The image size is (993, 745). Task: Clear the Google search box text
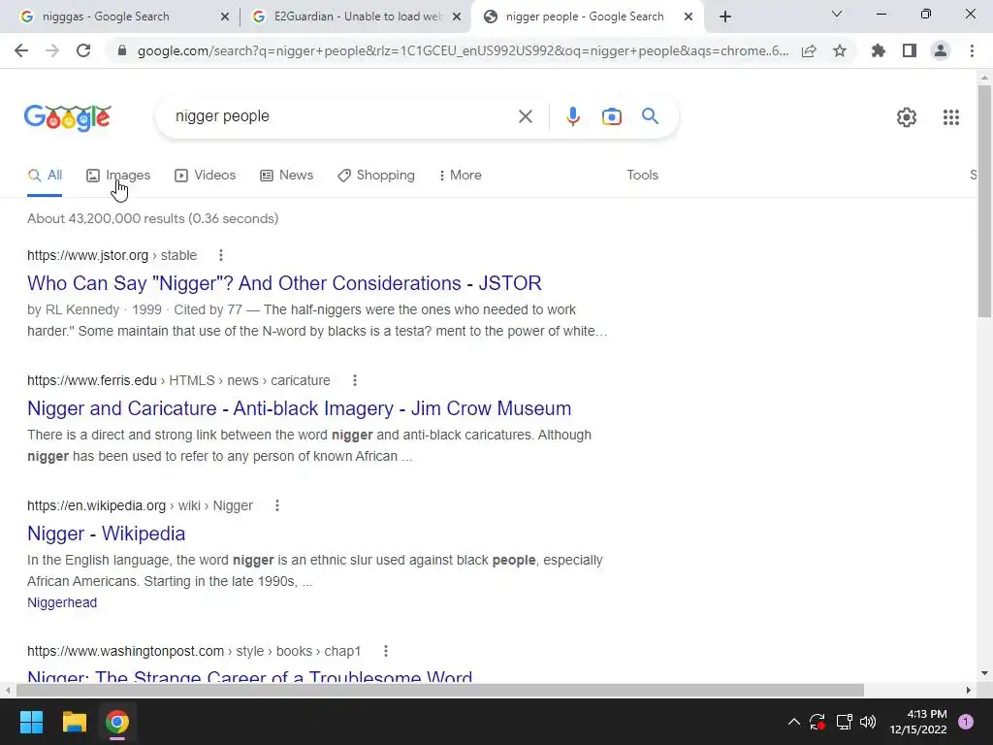pyautogui.click(x=525, y=116)
